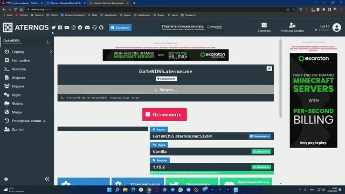Show hidden system tray icons chevron

tap(300, 190)
